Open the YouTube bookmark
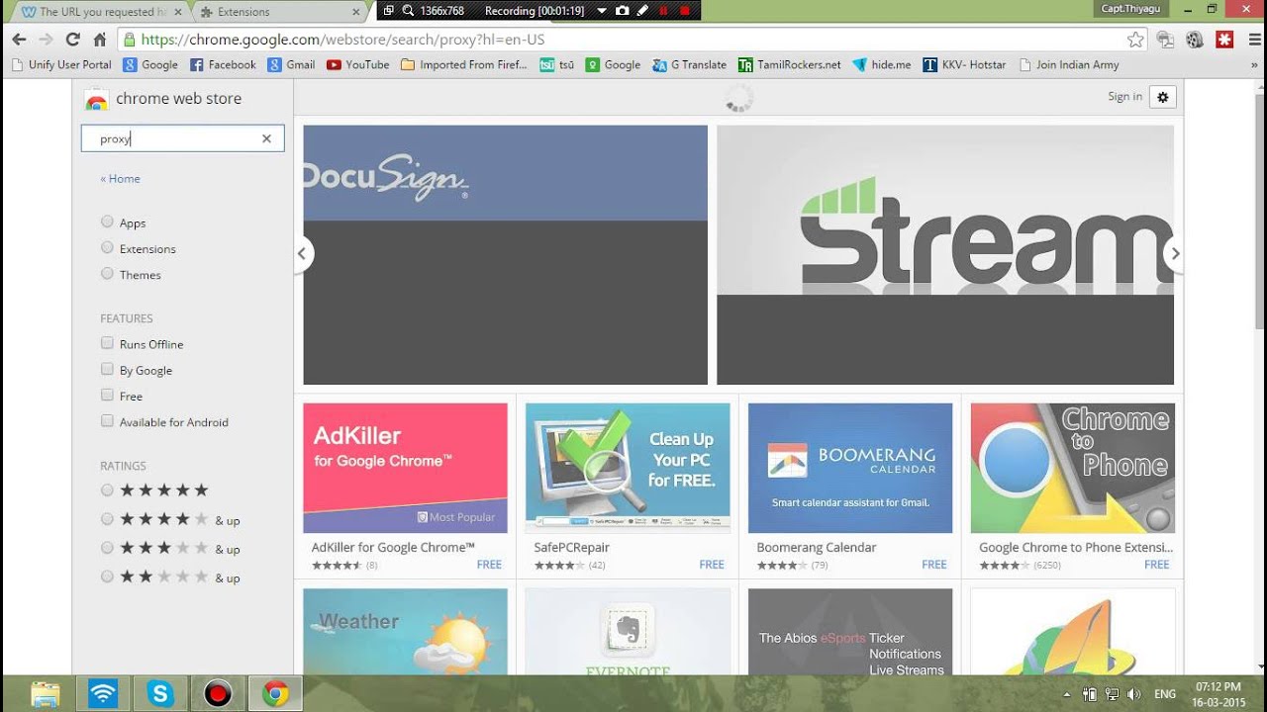The width and height of the screenshot is (1267, 712). coord(357,64)
